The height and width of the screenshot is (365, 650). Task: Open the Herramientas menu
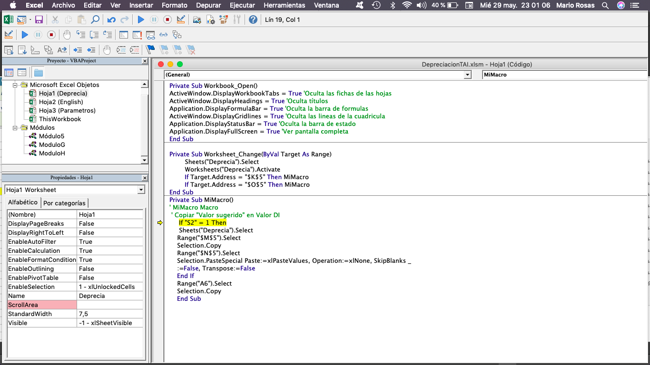(x=284, y=5)
